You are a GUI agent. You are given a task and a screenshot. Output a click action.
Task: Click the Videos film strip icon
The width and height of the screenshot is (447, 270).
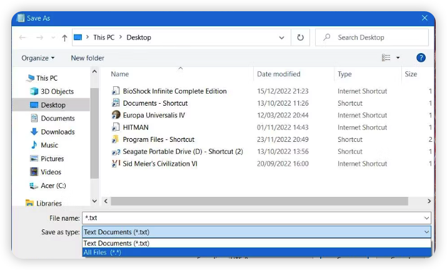(34, 172)
